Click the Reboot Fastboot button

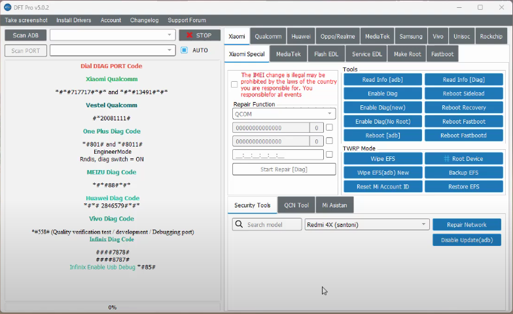464,122
